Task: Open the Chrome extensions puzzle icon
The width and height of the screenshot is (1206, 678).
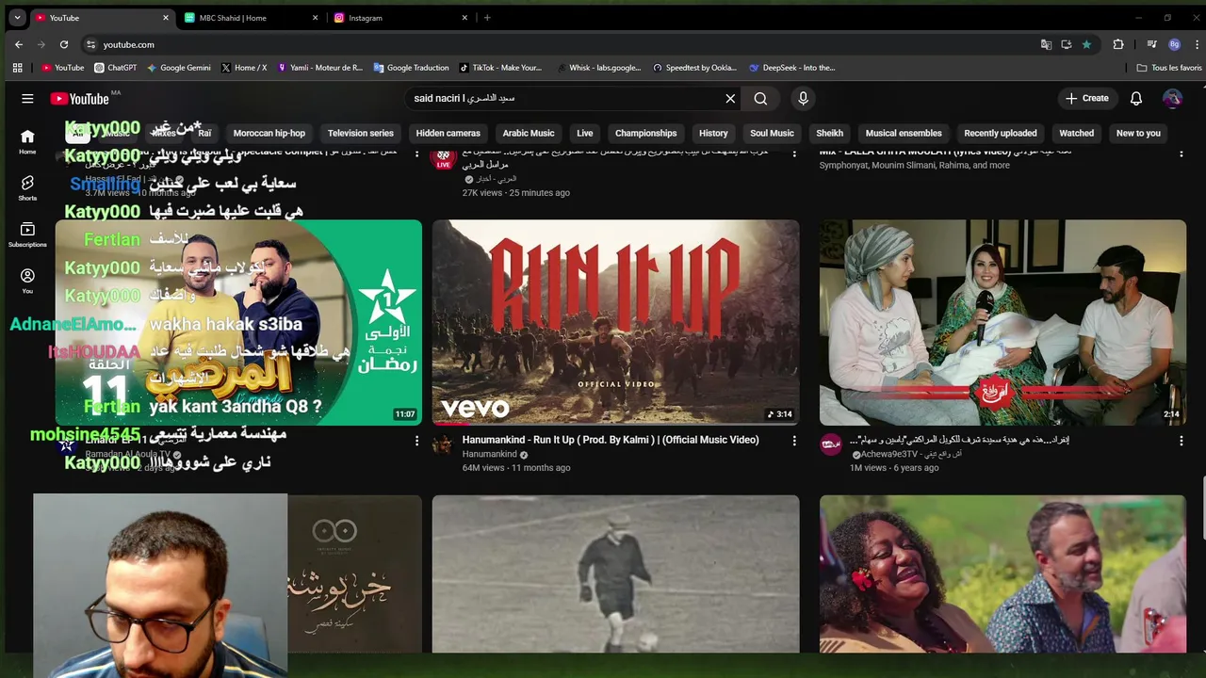Action: (1118, 44)
